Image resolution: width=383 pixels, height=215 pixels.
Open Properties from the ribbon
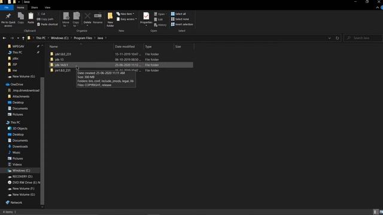146,19
